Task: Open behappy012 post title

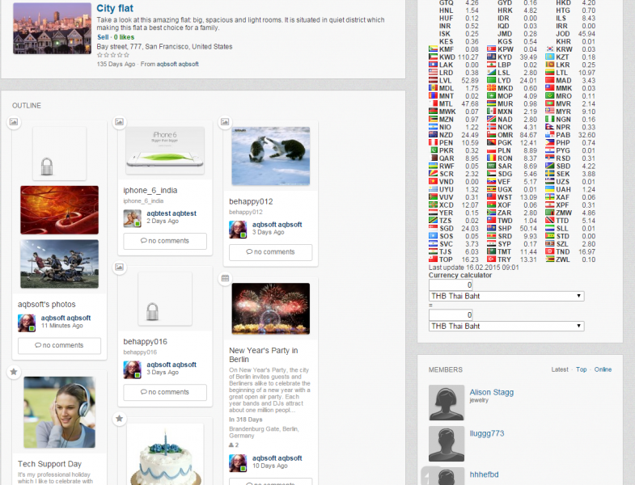Action: (x=251, y=201)
